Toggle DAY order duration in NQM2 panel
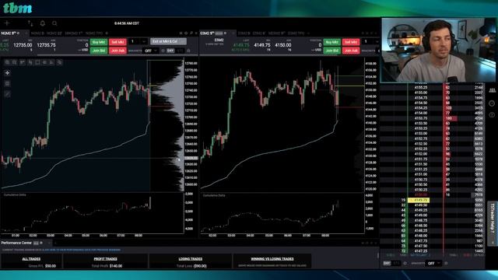Image resolution: width=498 pixels, height=280 pixels. coord(170,51)
